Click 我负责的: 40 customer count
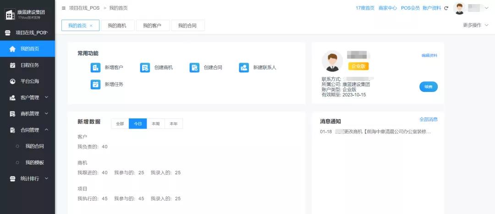The image size is (495, 214). point(93,147)
